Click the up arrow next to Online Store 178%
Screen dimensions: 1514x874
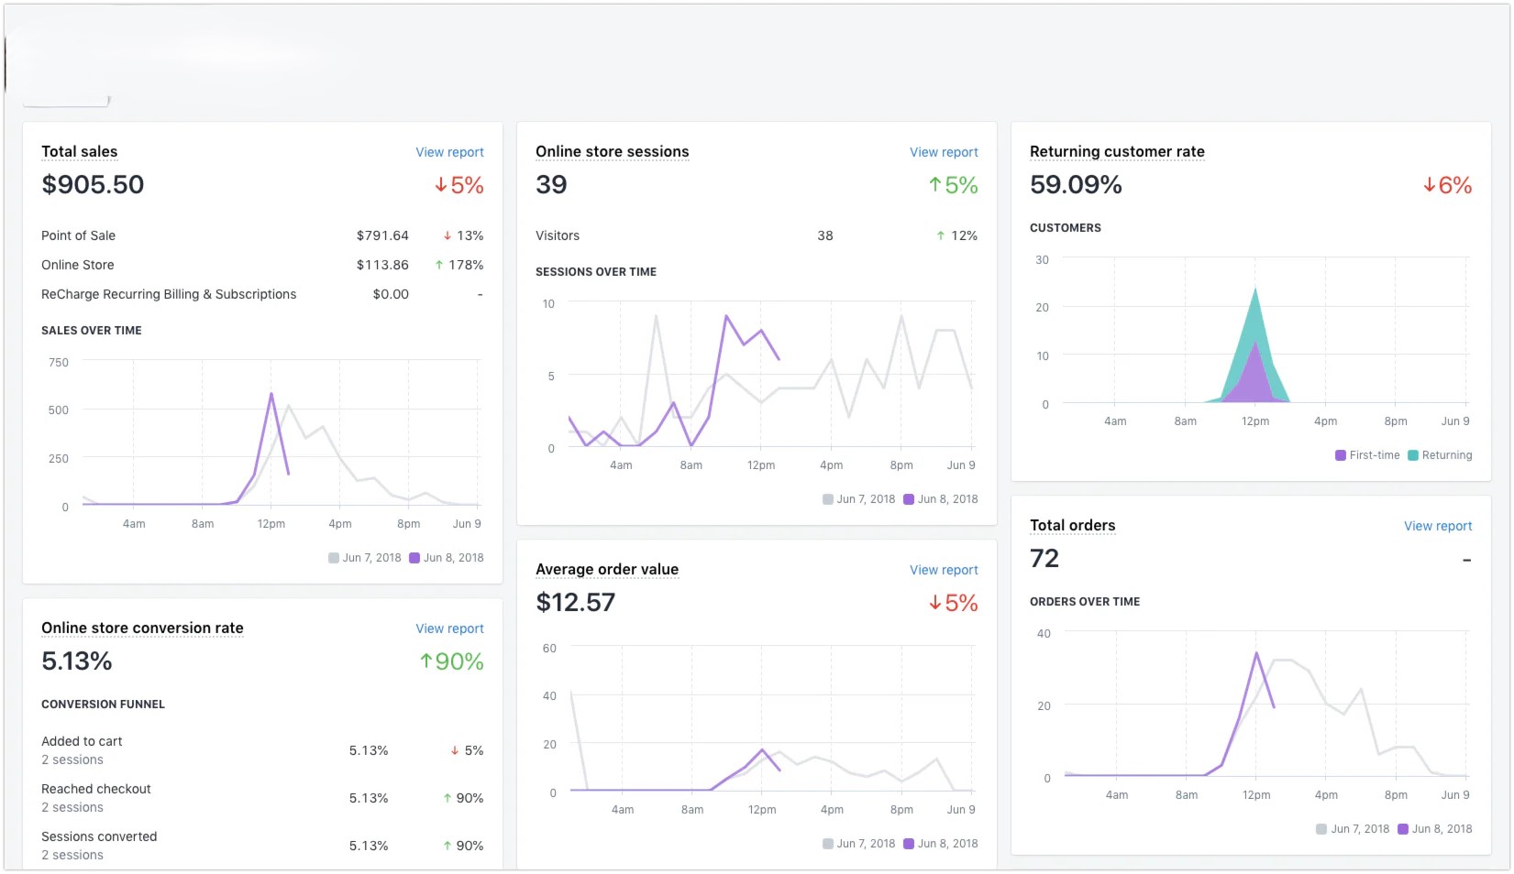[439, 266]
